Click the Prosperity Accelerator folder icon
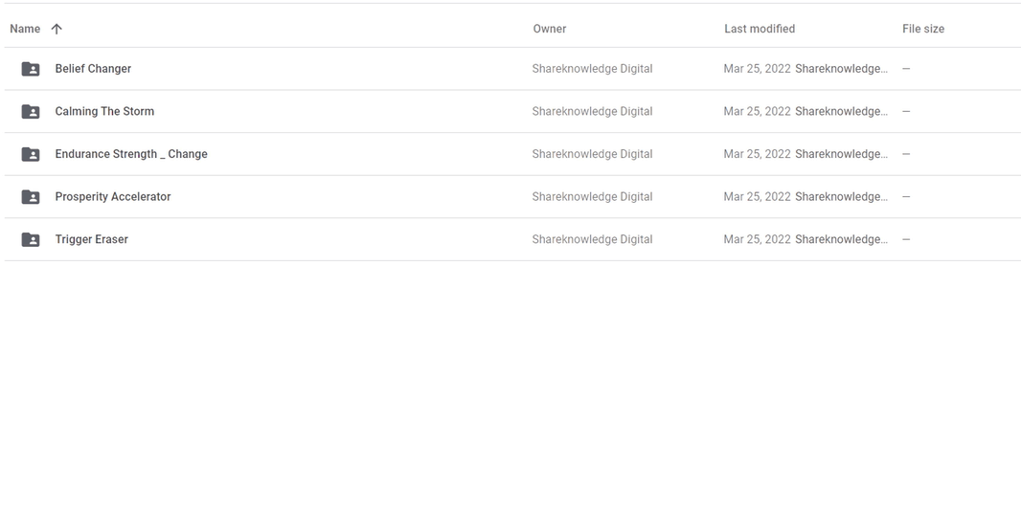 (31, 197)
